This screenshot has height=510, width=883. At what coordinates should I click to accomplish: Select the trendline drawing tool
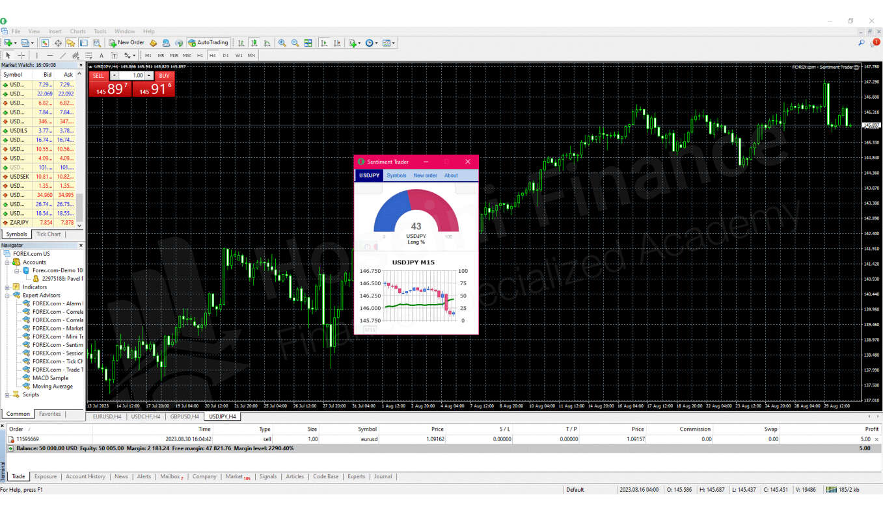click(x=62, y=55)
